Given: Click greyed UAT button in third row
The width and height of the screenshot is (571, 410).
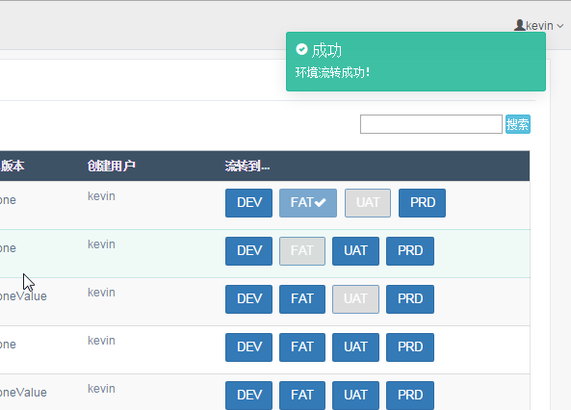Looking at the screenshot, I should [355, 299].
